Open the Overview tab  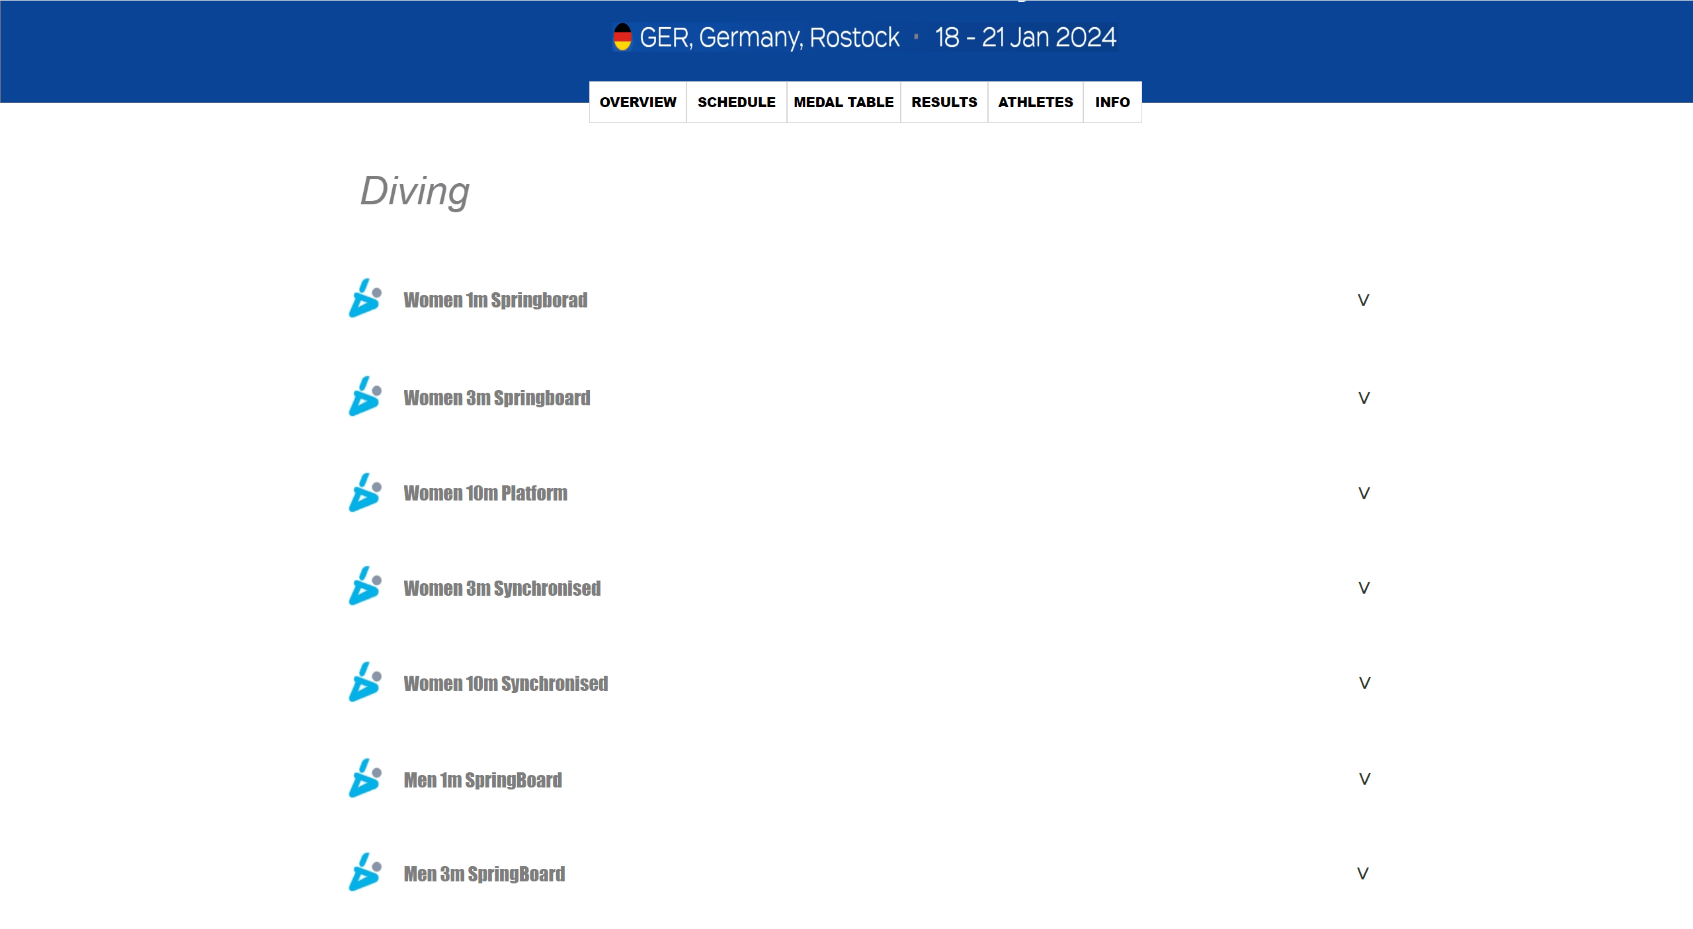pyautogui.click(x=638, y=102)
